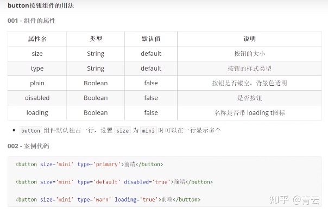Click the inline code 'size' in bullet note
This screenshot has height=214, width=328.
click(122, 130)
